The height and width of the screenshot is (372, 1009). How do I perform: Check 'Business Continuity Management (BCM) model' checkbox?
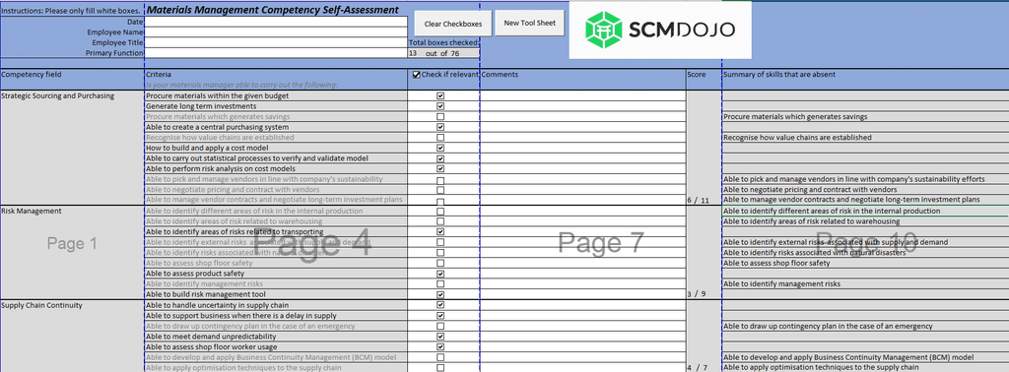pos(440,357)
